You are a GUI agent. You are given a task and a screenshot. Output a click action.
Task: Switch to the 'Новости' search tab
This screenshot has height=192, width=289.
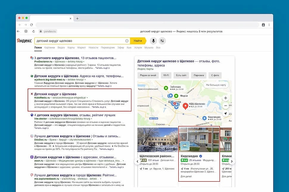[93, 47]
